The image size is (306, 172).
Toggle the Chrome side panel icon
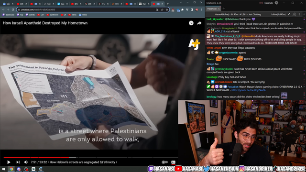[192, 10]
